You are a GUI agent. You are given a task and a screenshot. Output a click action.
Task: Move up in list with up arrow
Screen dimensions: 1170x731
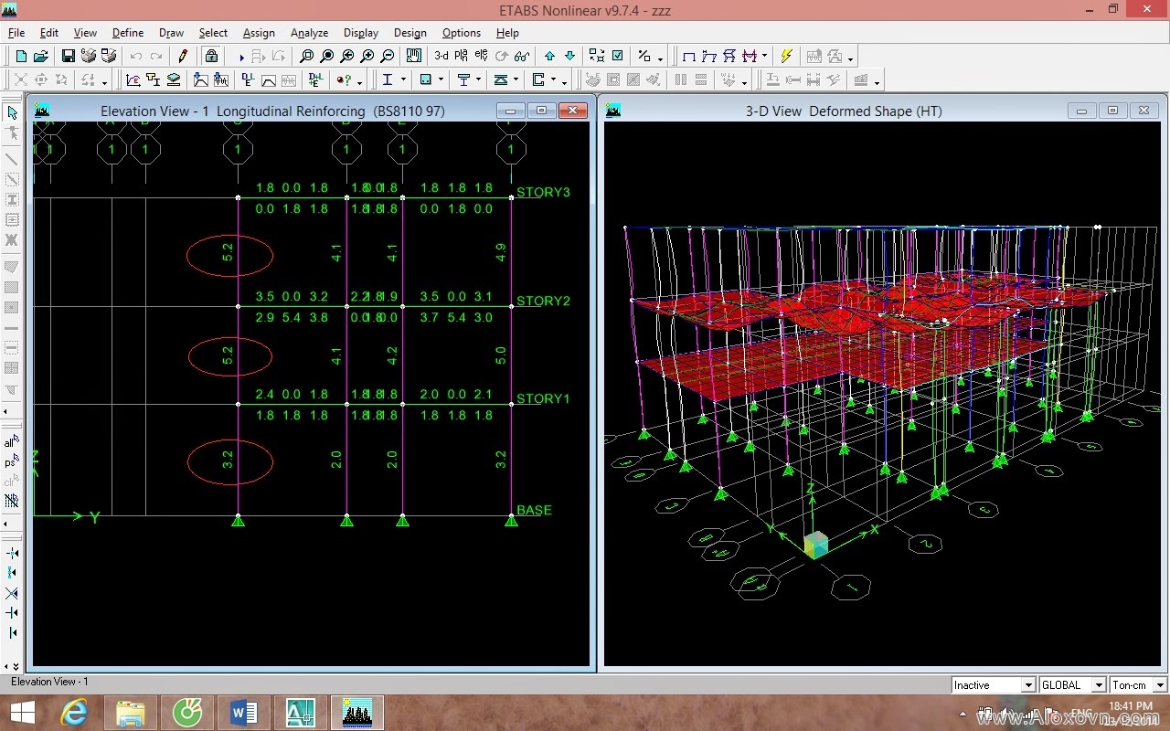pyautogui.click(x=549, y=57)
